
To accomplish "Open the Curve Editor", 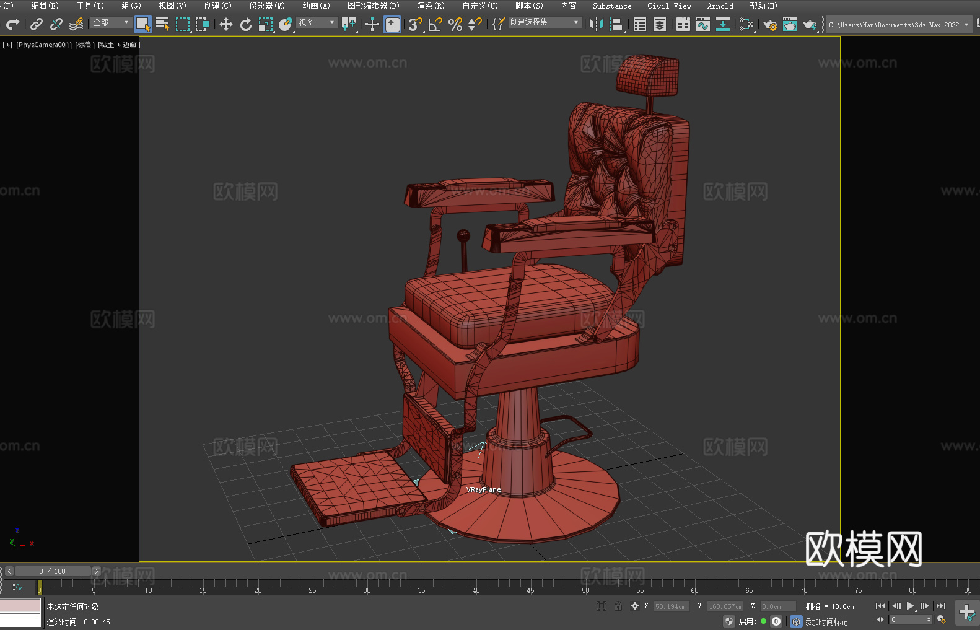I will tap(703, 24).
